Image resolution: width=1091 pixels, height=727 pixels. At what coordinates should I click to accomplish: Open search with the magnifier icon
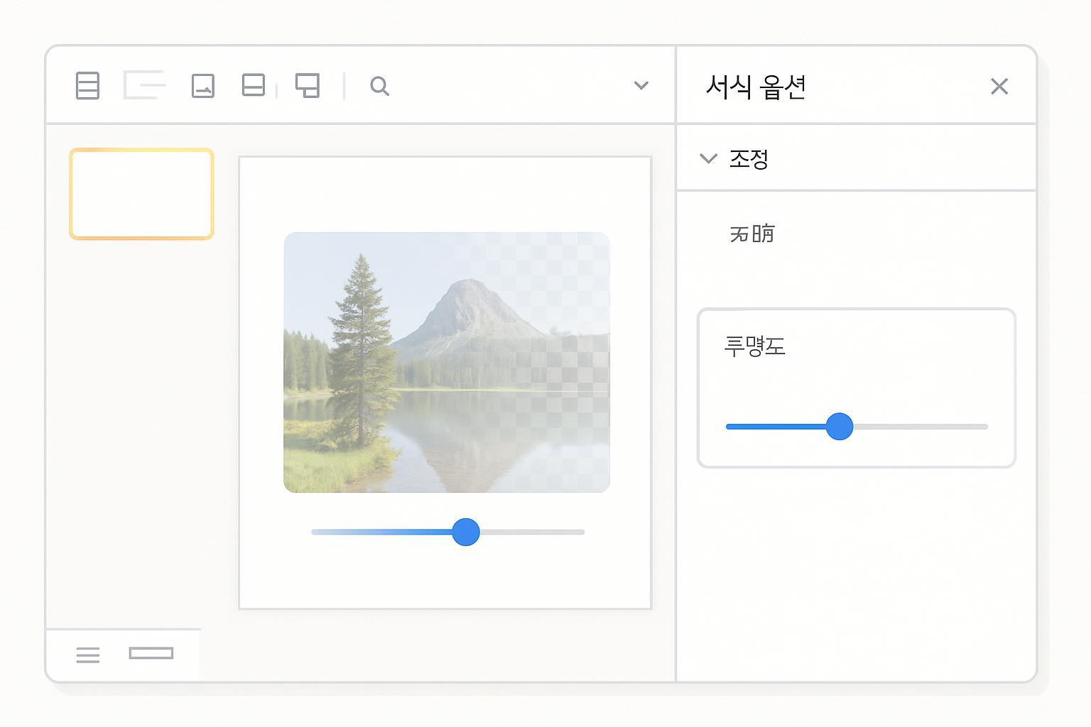click(379, 86)
